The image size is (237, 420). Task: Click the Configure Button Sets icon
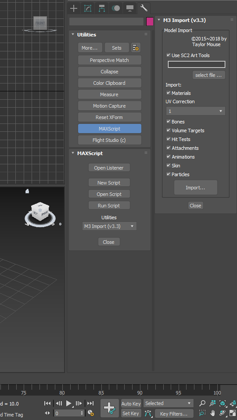coord(136,48)
